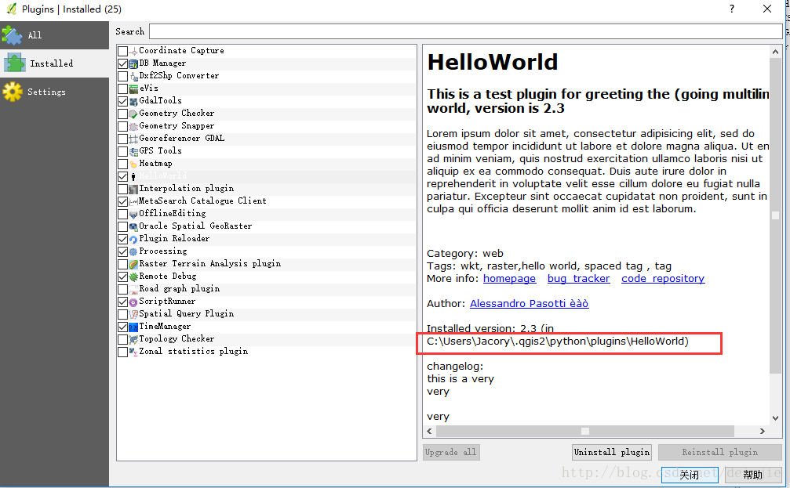Click the Raster Terrain Analysis icon
Screen dimensions: 790x488
coord(133,265)
